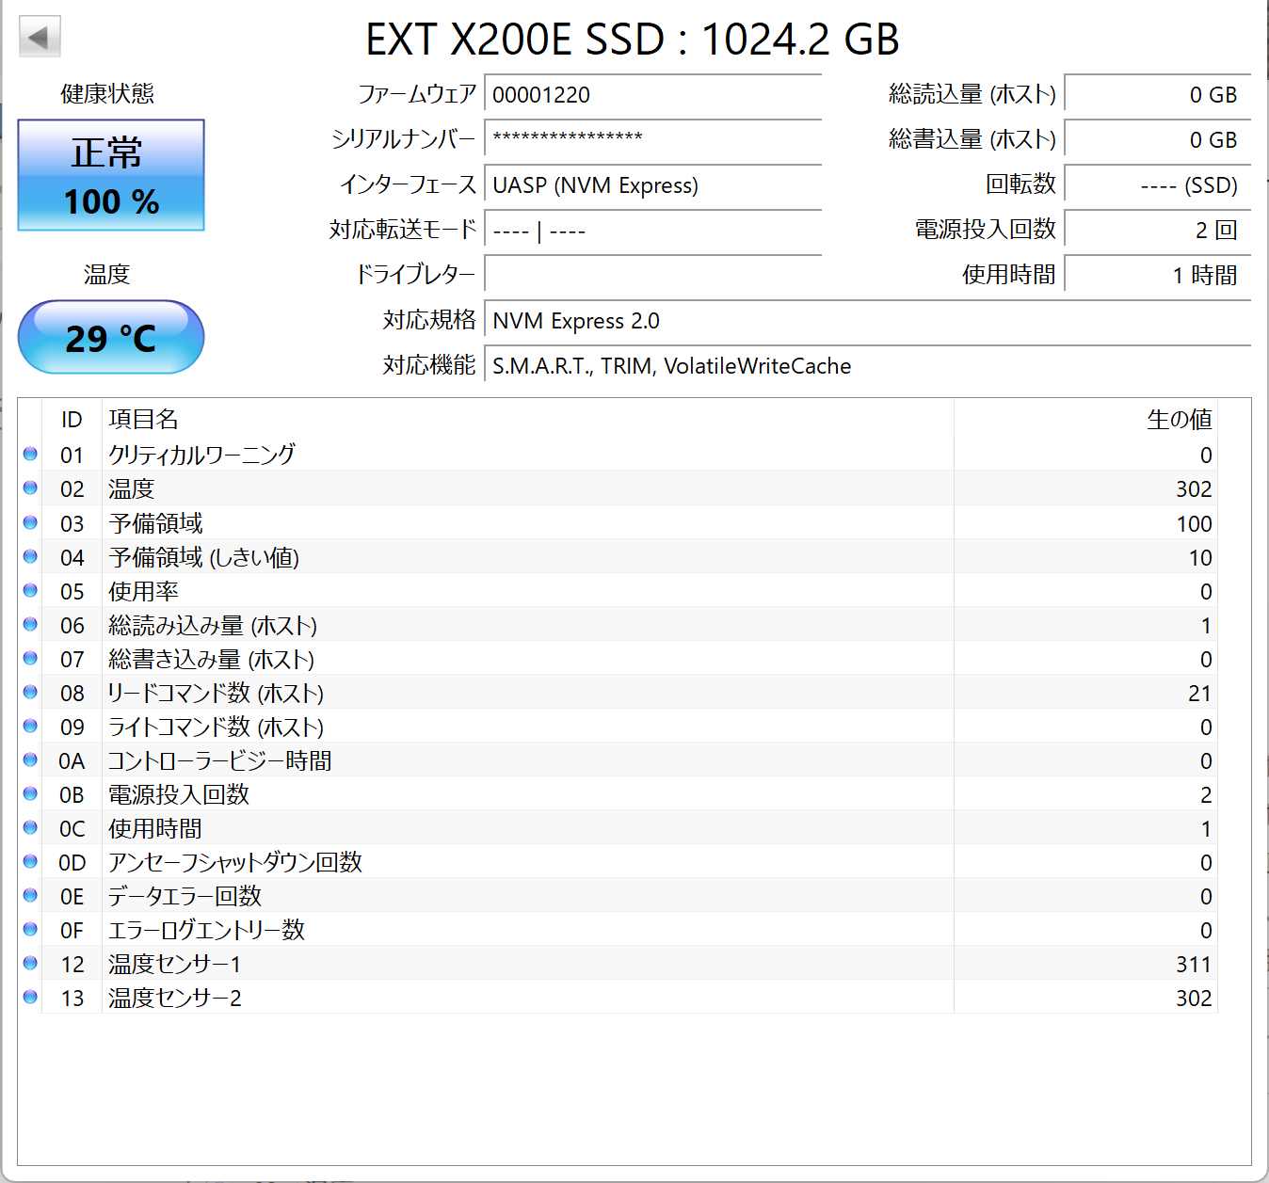Click the status dot for ID 0E
This screenshot has width=1269, height=1183.
coord(30,895)
